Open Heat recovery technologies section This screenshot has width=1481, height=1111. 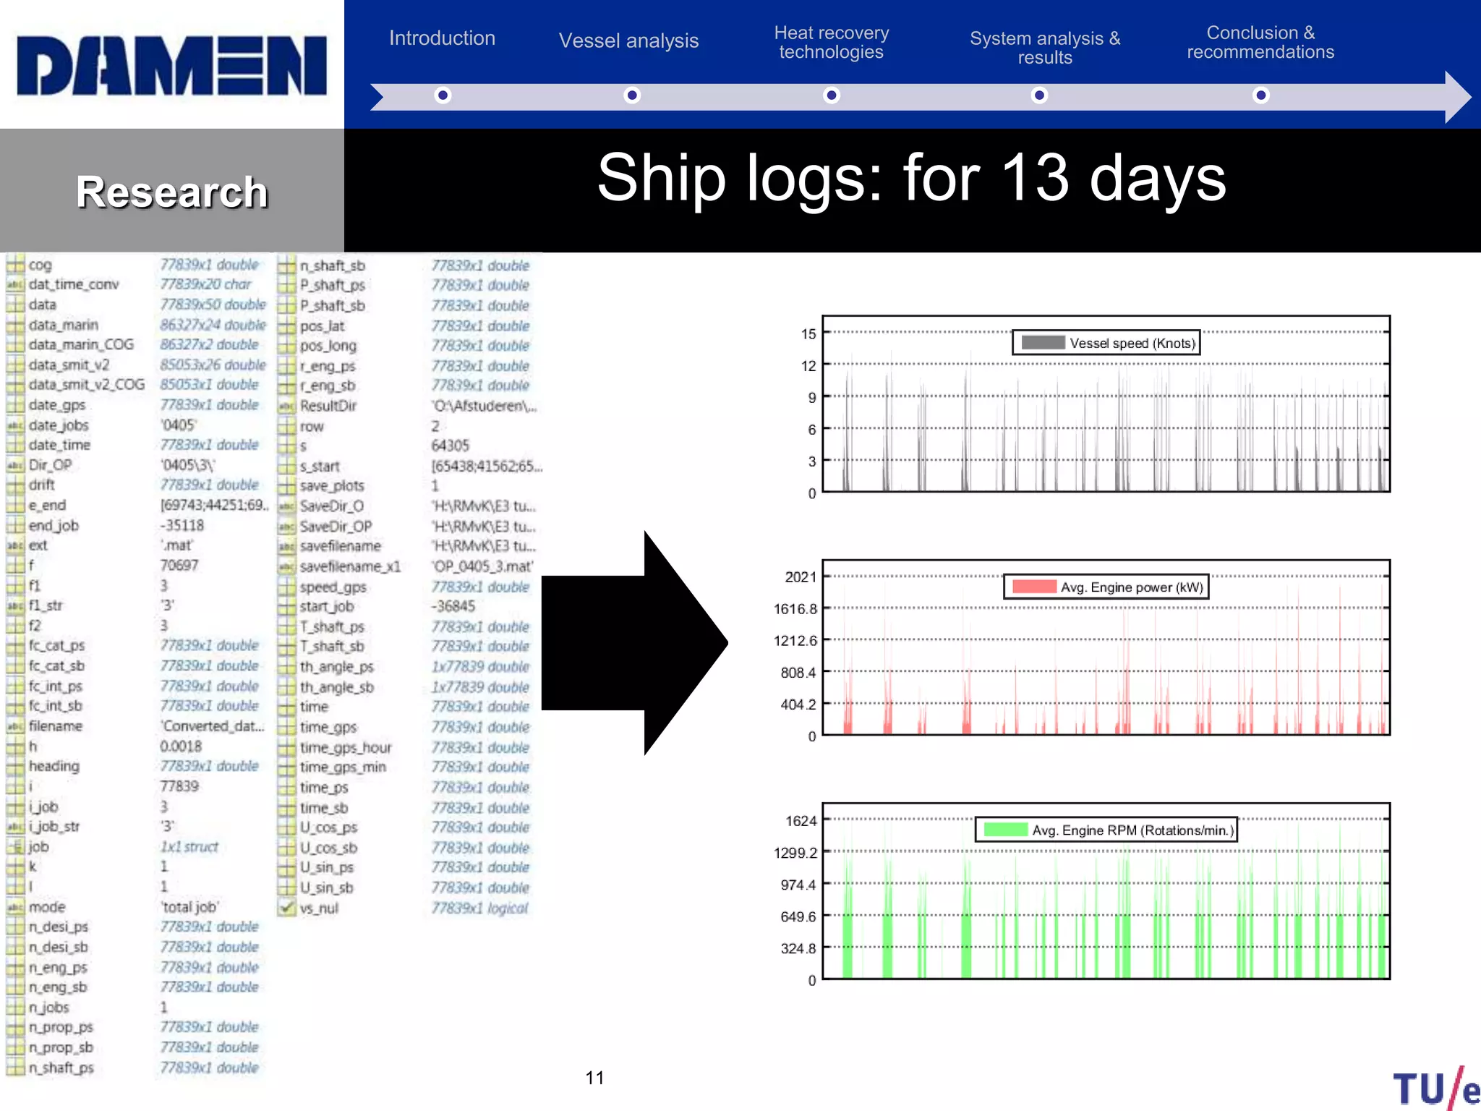tap(831, 42)
